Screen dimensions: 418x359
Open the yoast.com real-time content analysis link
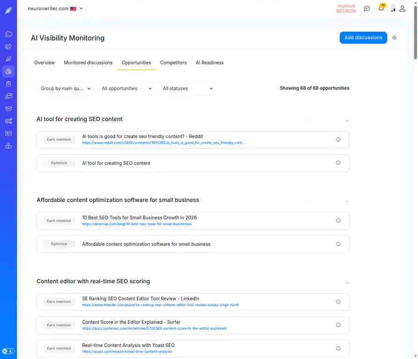[x=127, y=352]
